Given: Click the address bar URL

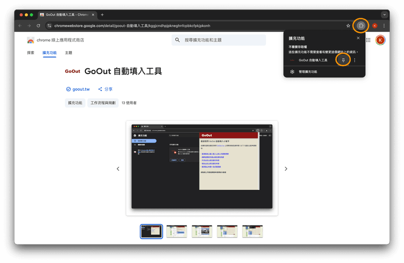Looking at the screenshot, I should pyautogui.click(x=132, y=26).
